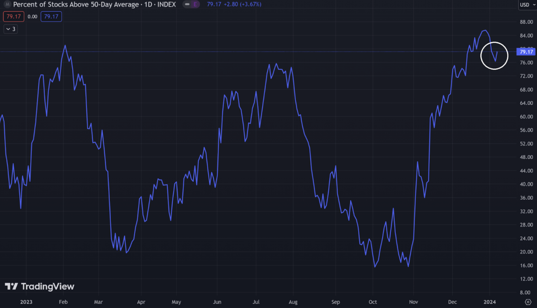Open the USD currency dropdown
The height and width of the screenshot is (308, 537).
click(x=524, y=5)
